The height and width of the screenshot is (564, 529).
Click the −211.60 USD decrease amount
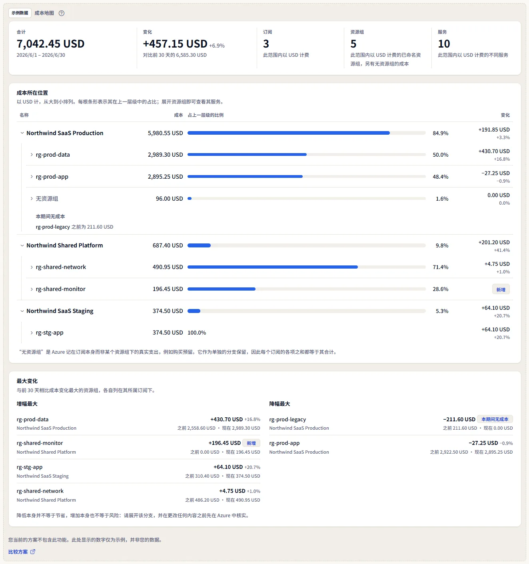(459, 419)
